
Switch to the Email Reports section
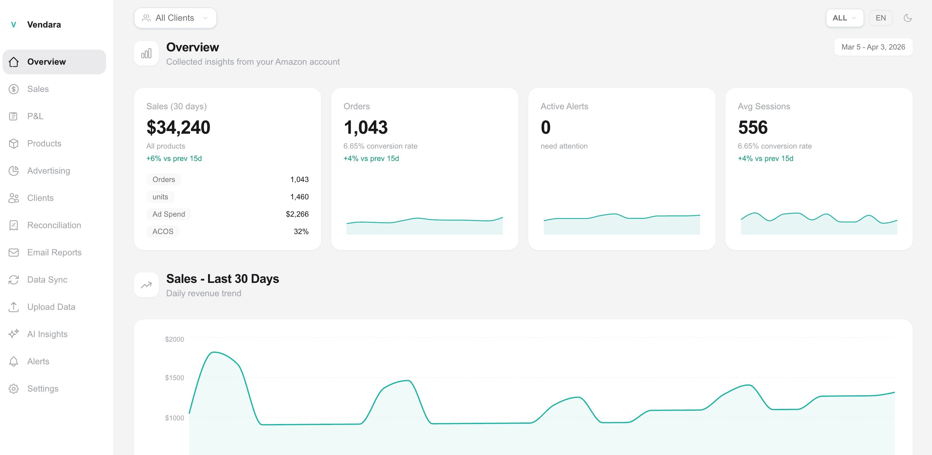(x=54, y=253)
